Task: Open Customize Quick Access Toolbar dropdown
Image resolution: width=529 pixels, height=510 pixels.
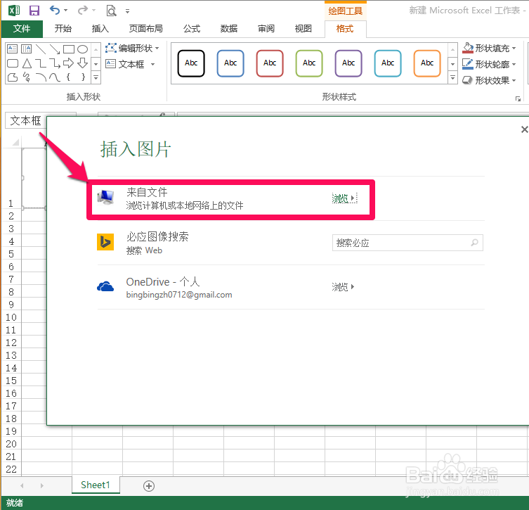Action: click(128, 11)
